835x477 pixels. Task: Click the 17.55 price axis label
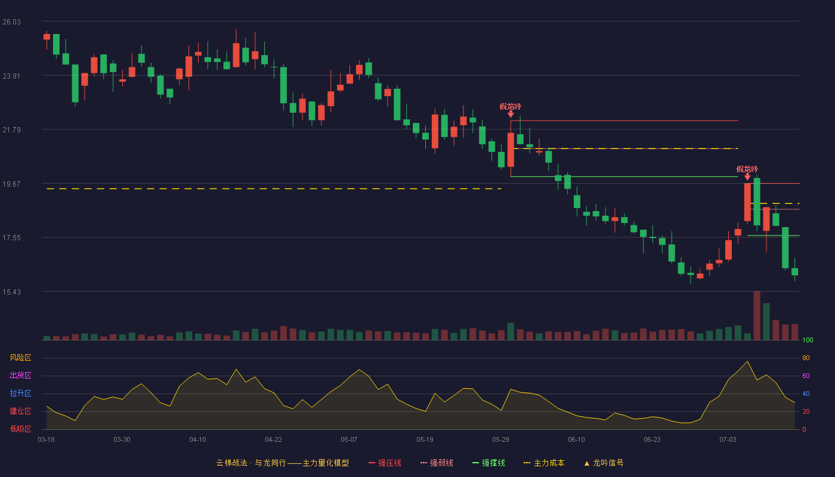click(x=12, y=238)
